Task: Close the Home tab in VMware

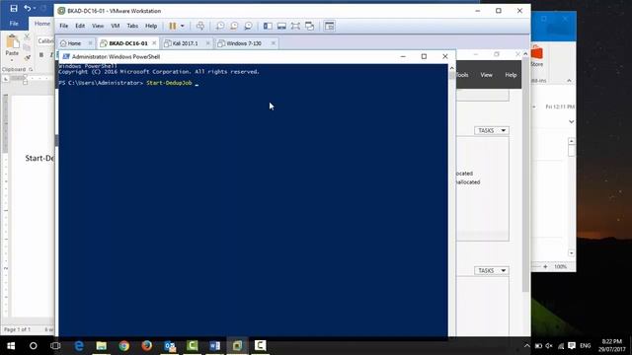Action: point(90,43)
